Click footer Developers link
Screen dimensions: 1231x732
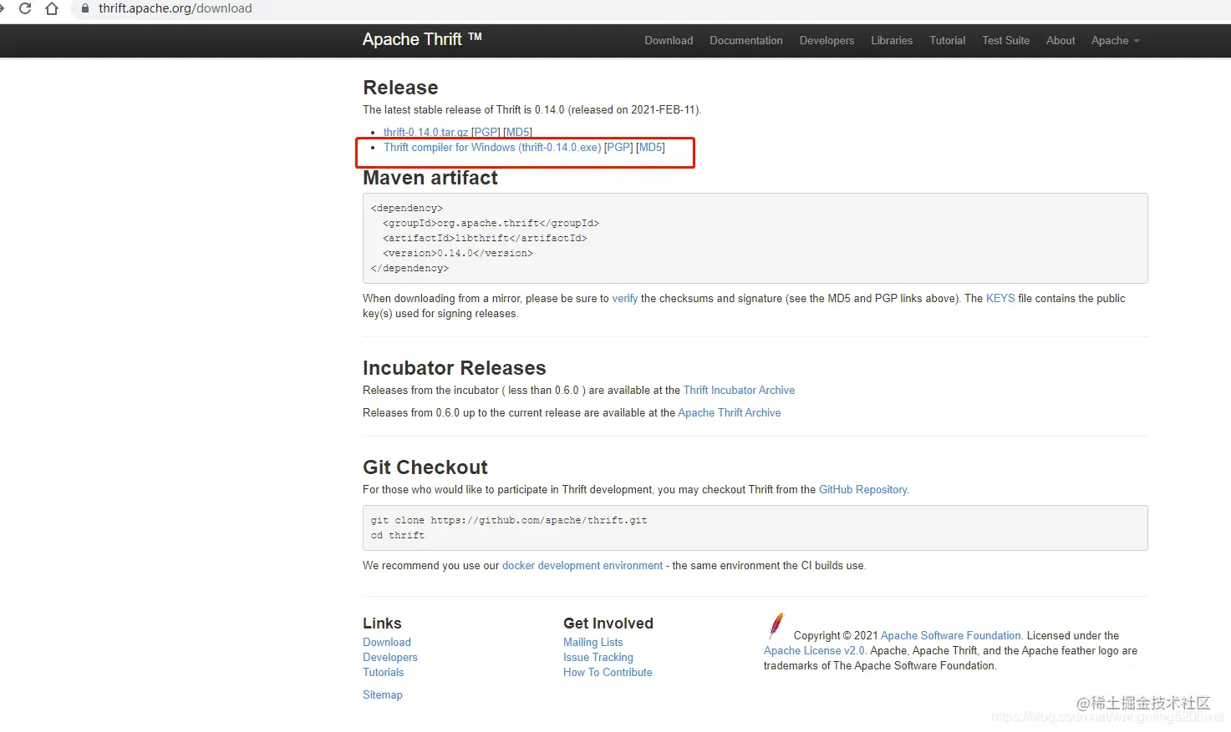point(390,657)
